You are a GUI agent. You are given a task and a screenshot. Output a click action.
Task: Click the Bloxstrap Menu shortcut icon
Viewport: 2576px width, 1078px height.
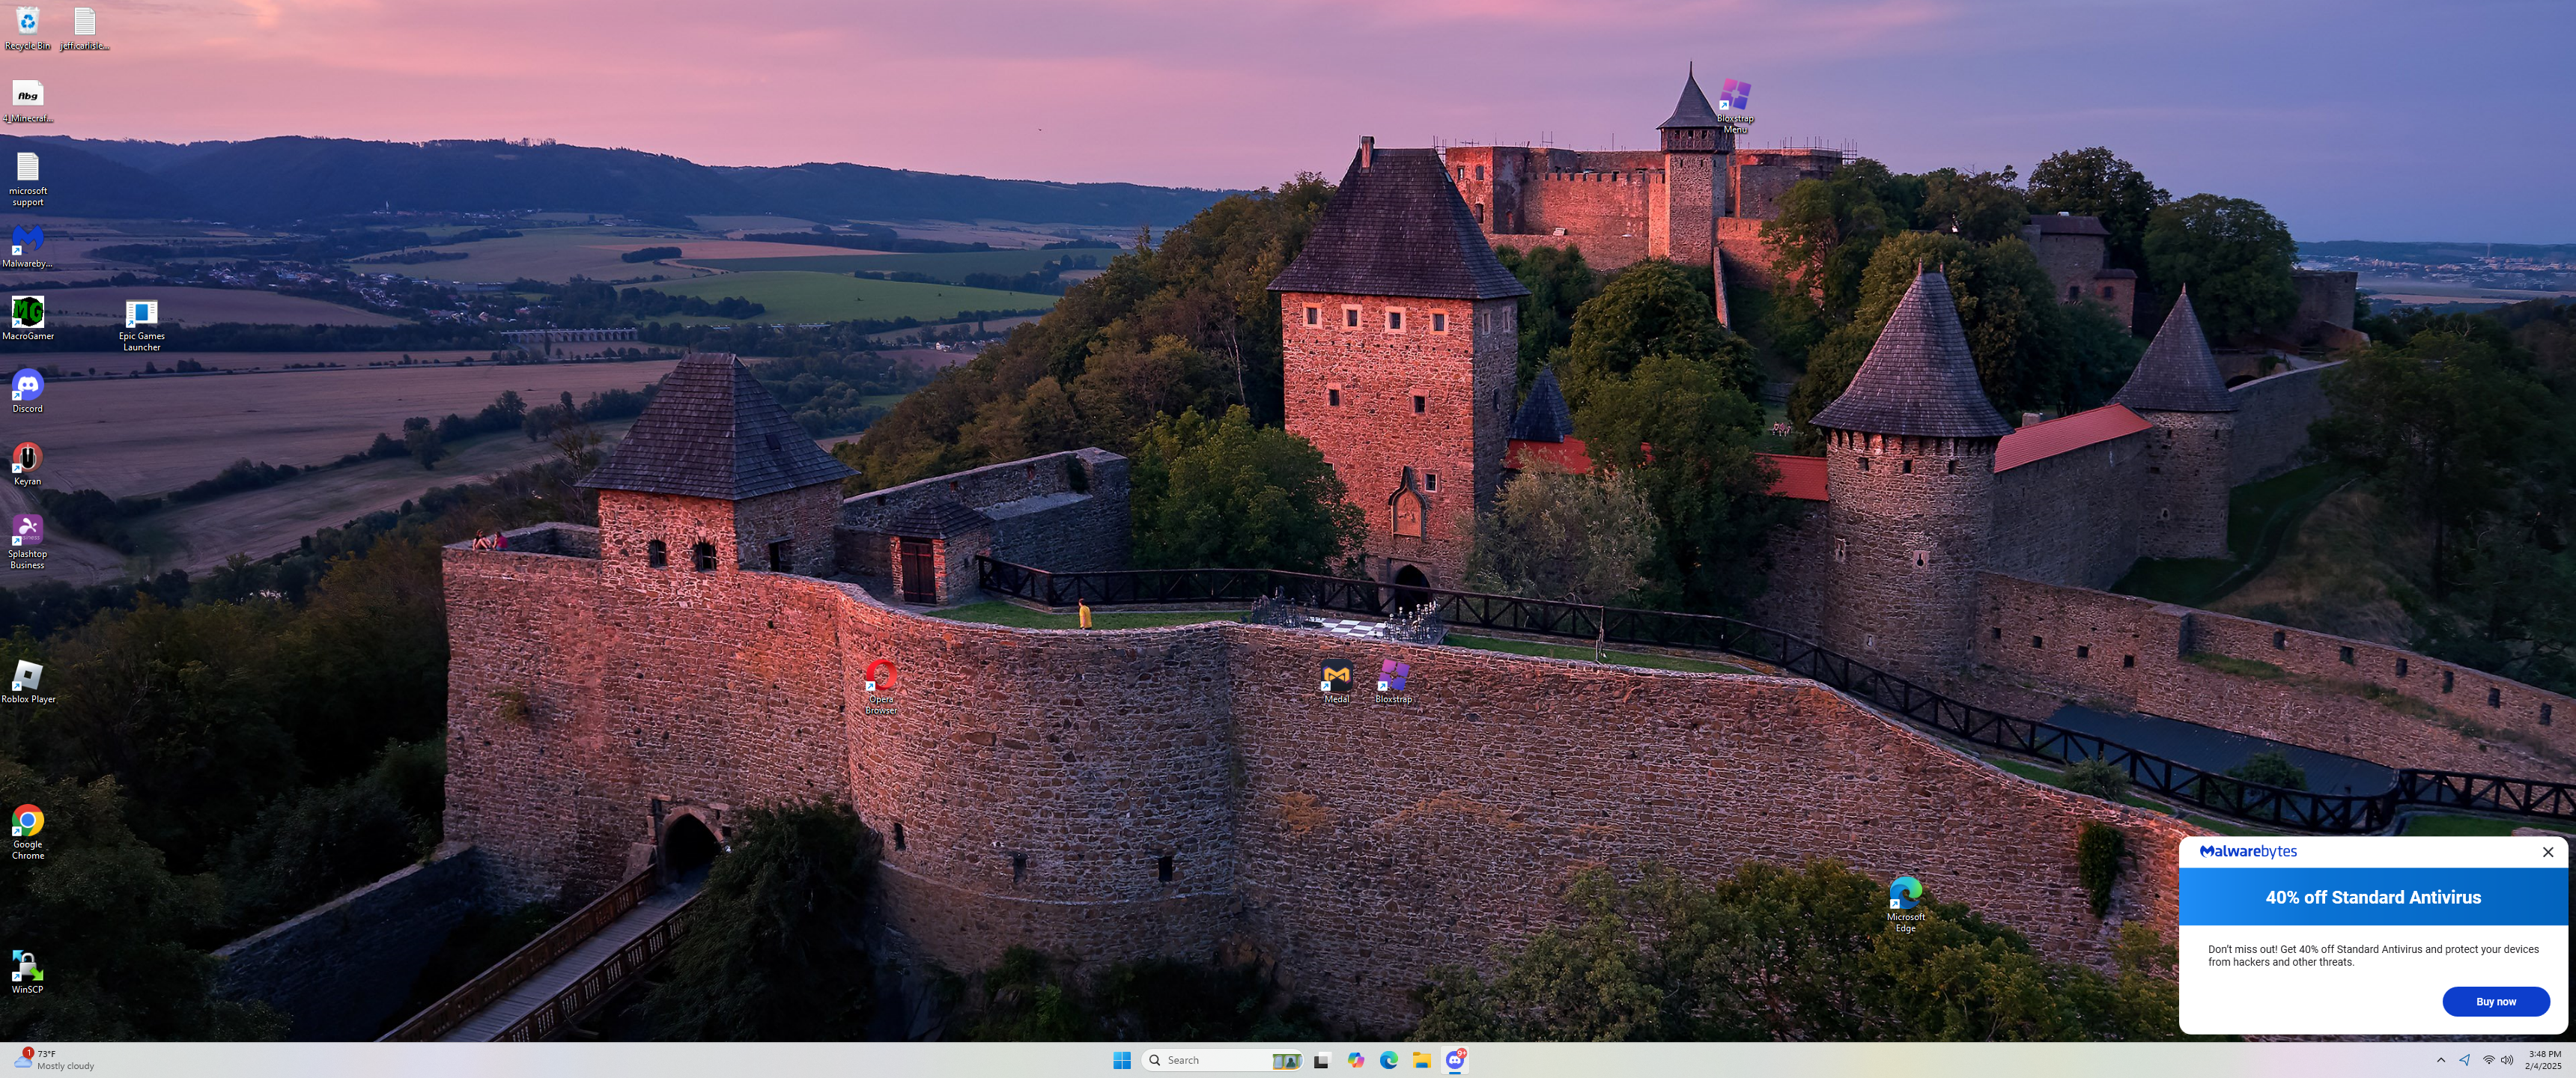(1735, 96)
